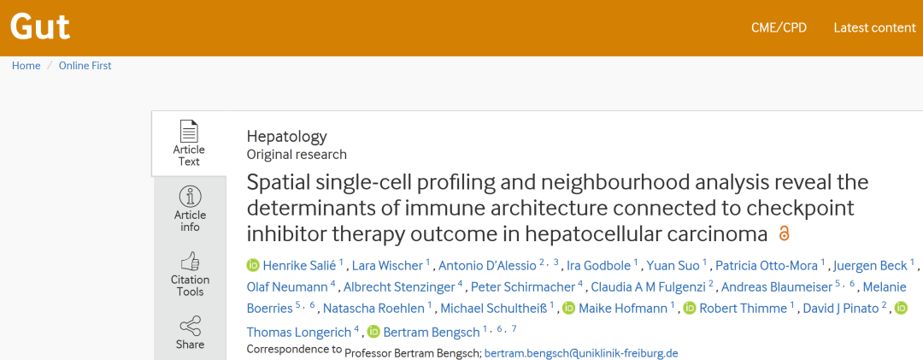Click the correspondence email address link
This screenshot has width=923, height=360.
tap(580, 352)
